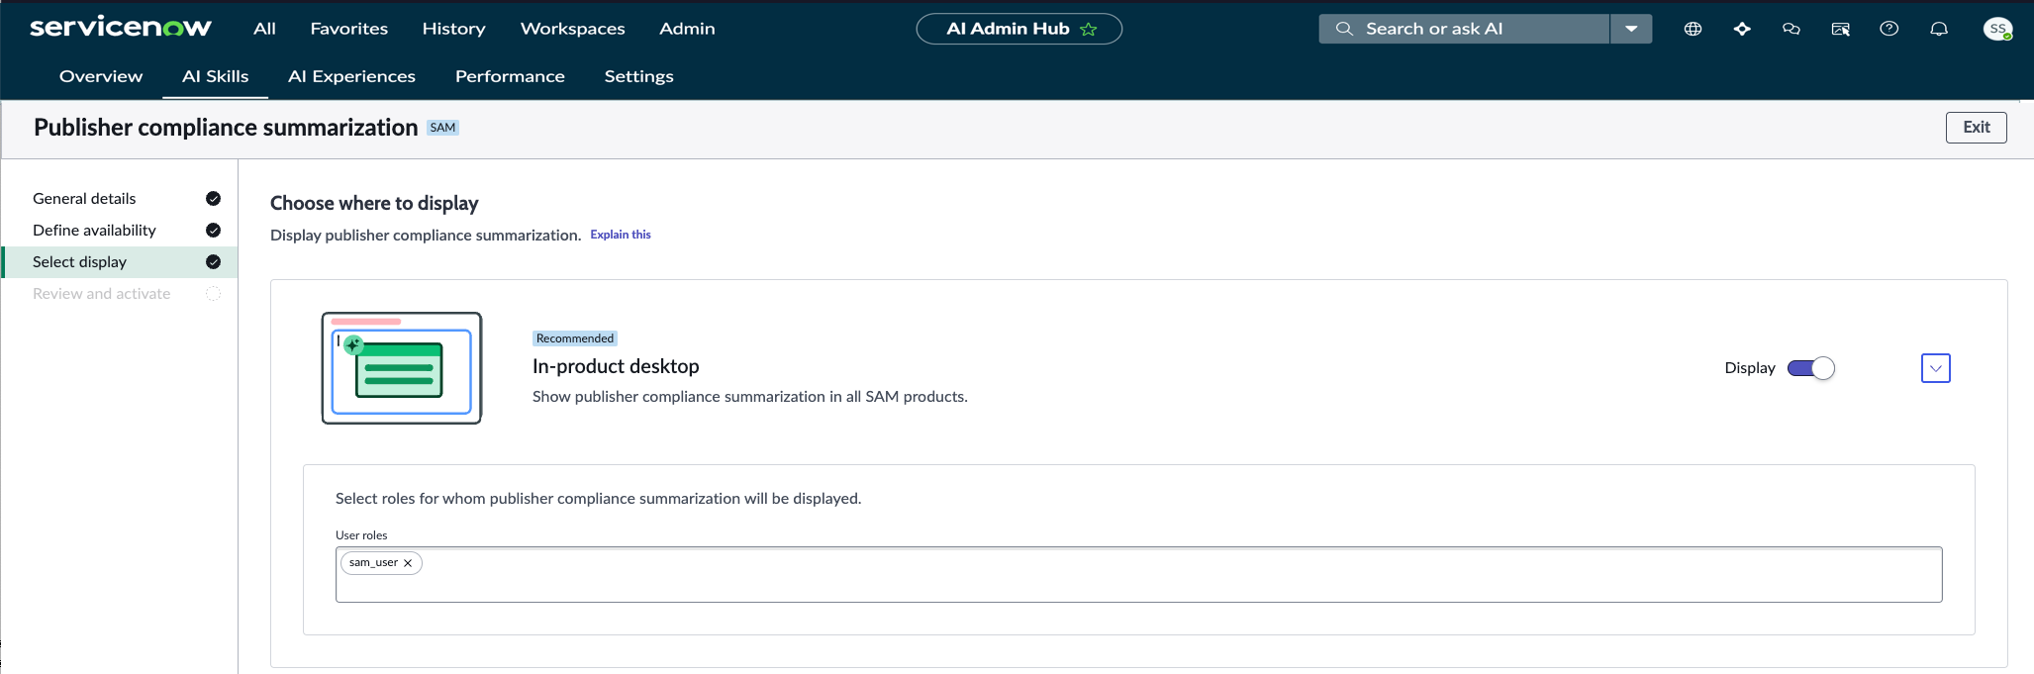Open the Workspaces menu
The width and height of the screenshot is (2034, 674).
572,29
